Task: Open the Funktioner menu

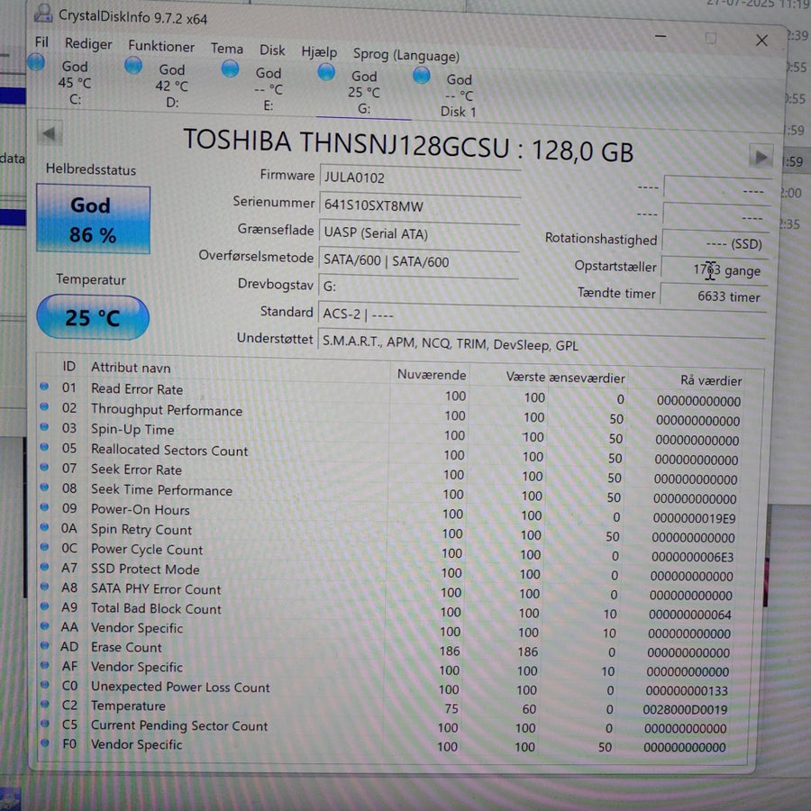Action: (x=161, y=47)
